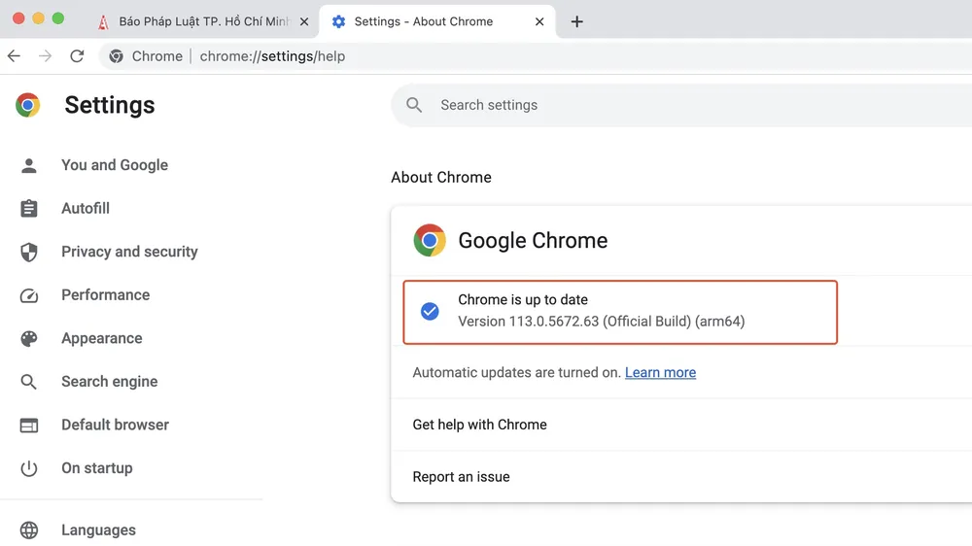Open Performance settings

pos(105,295)
